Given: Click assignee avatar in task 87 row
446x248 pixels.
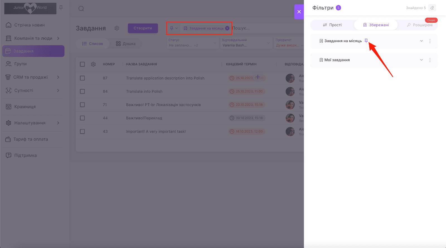Looking at the screenshot, I should pos(290,78).
